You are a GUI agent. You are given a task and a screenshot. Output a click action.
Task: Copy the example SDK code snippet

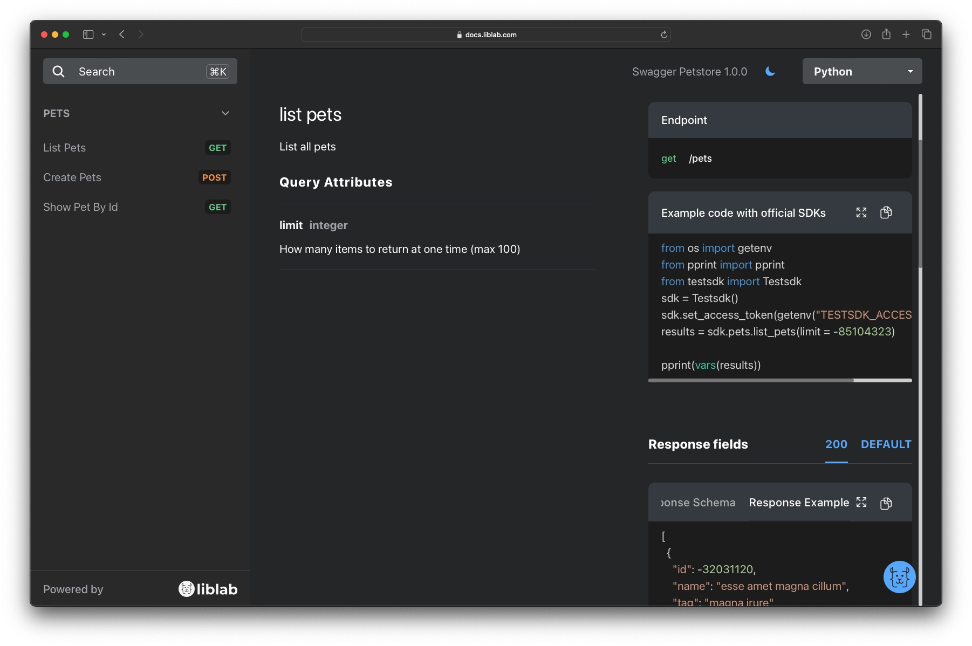coord(886,212)
